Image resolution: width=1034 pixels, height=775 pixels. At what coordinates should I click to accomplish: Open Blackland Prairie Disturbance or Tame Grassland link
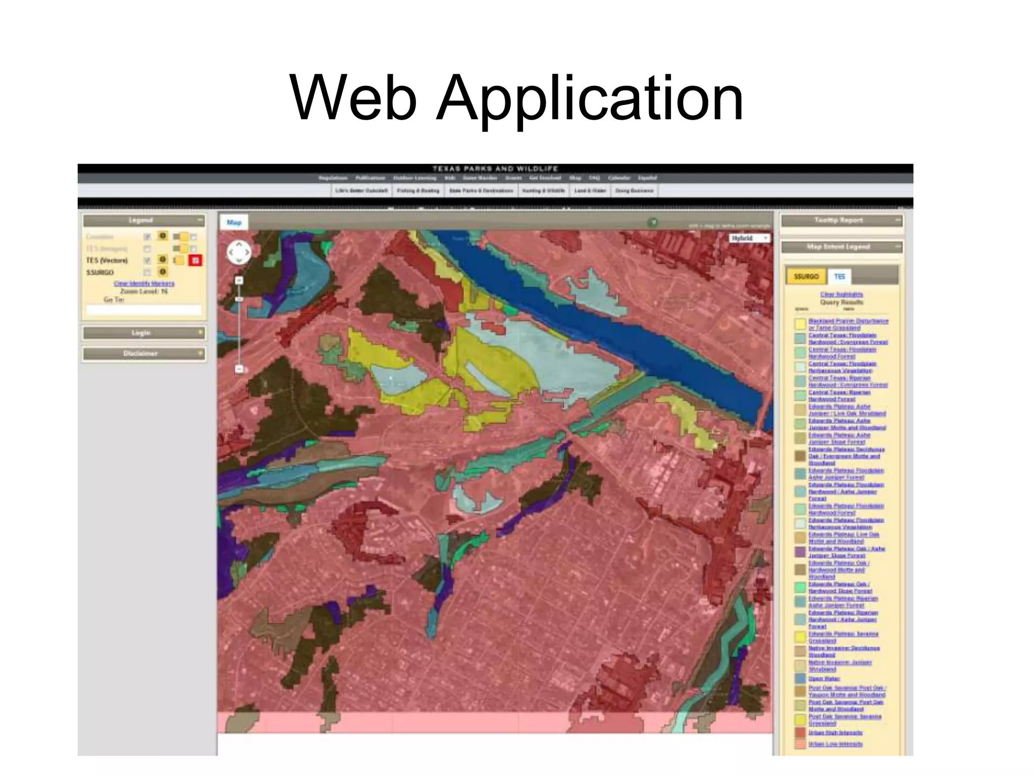pyautogui.click(x=848, y=324)
